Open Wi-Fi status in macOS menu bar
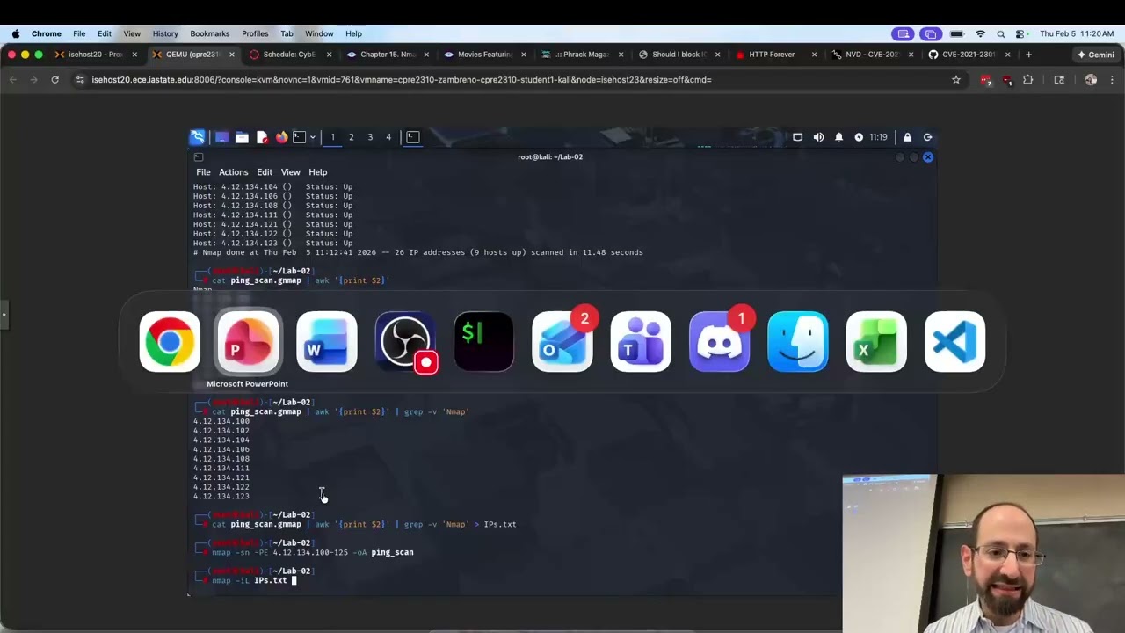This screenshot has height=633, width=1125. click(981, 33)
